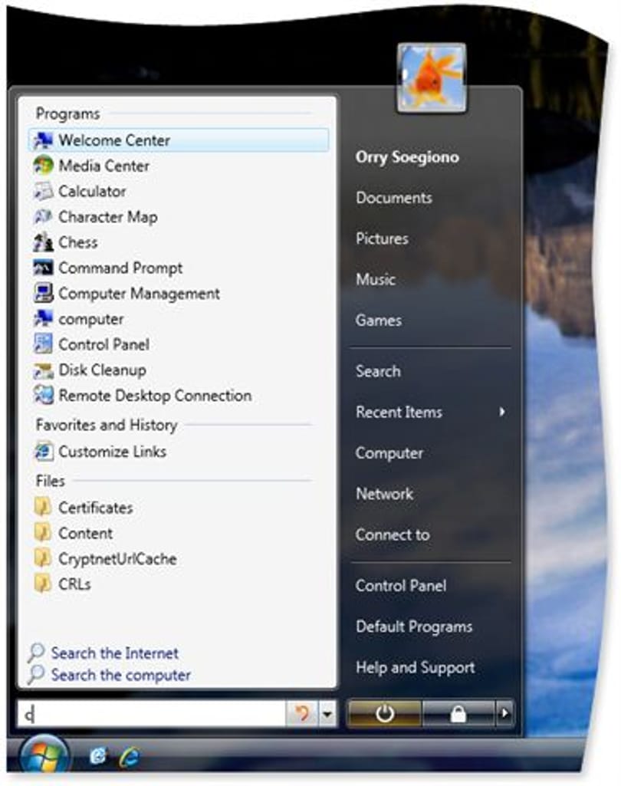621x786 pixels.
Task: Click the Remote Desktop Connection icon
Action: pos(43,396)
